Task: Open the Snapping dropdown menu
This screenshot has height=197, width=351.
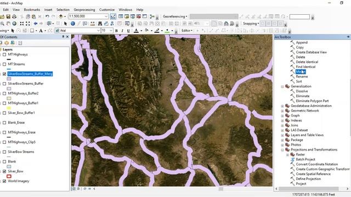Action: pos(251,24)
